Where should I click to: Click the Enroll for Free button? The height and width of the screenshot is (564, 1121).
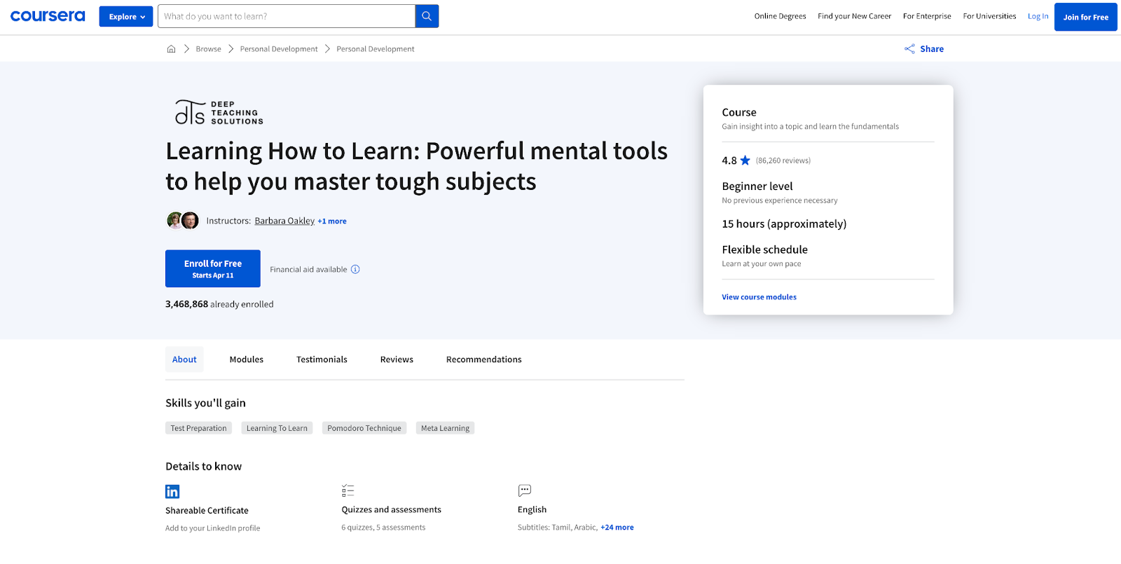[x=213, y=268]
